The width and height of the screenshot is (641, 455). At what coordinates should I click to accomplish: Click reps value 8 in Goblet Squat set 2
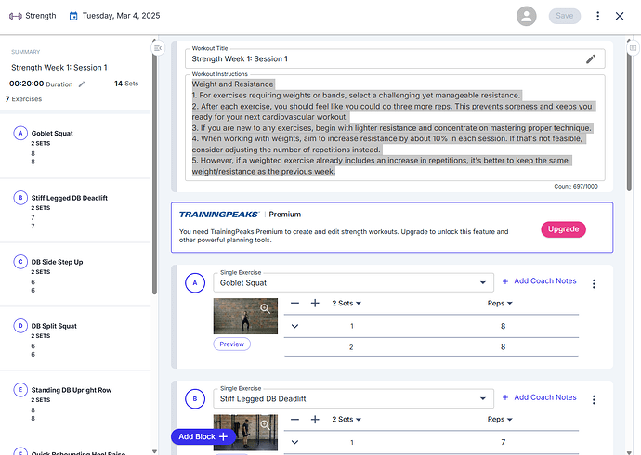pos(503,346)
